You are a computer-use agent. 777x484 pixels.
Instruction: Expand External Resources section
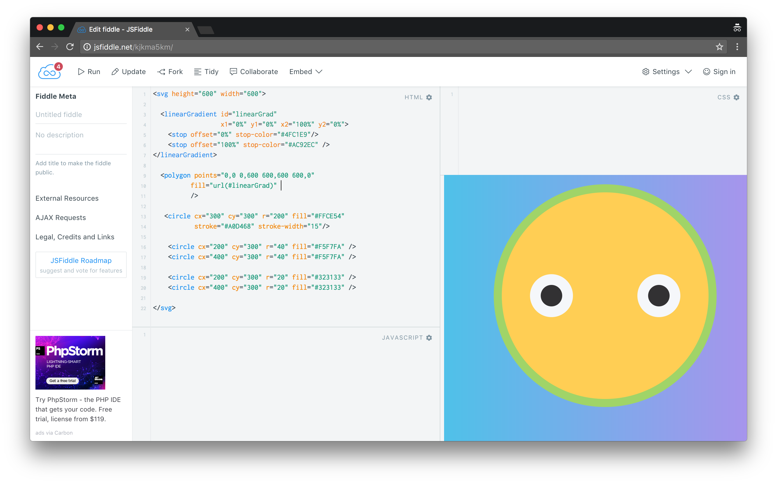tap(67, 198)
